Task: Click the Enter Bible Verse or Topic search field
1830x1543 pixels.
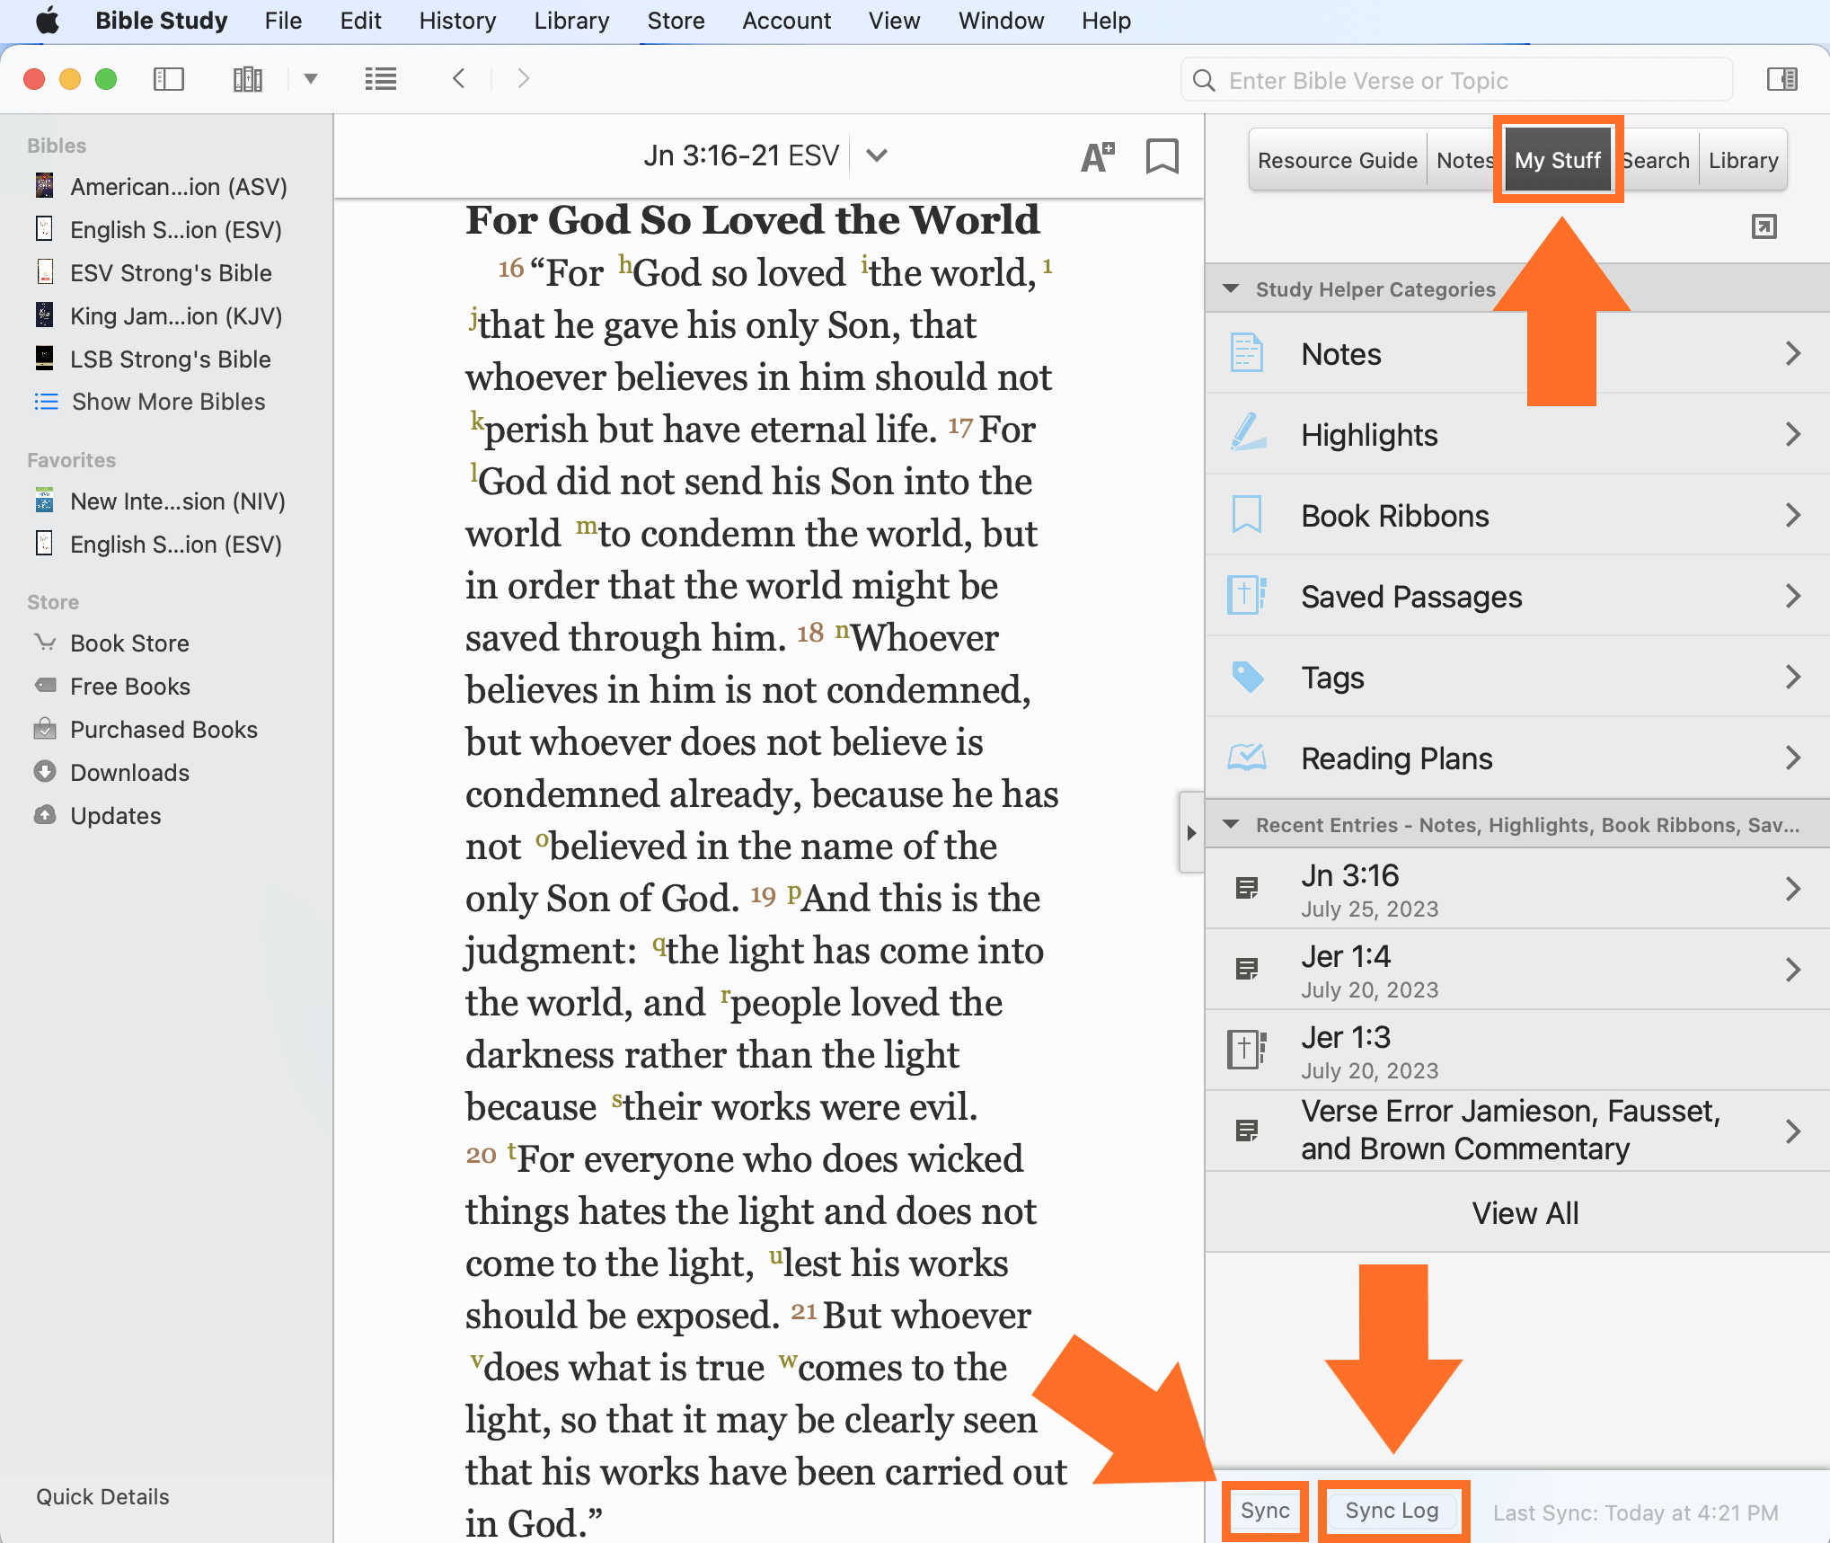Action: 1455,80
